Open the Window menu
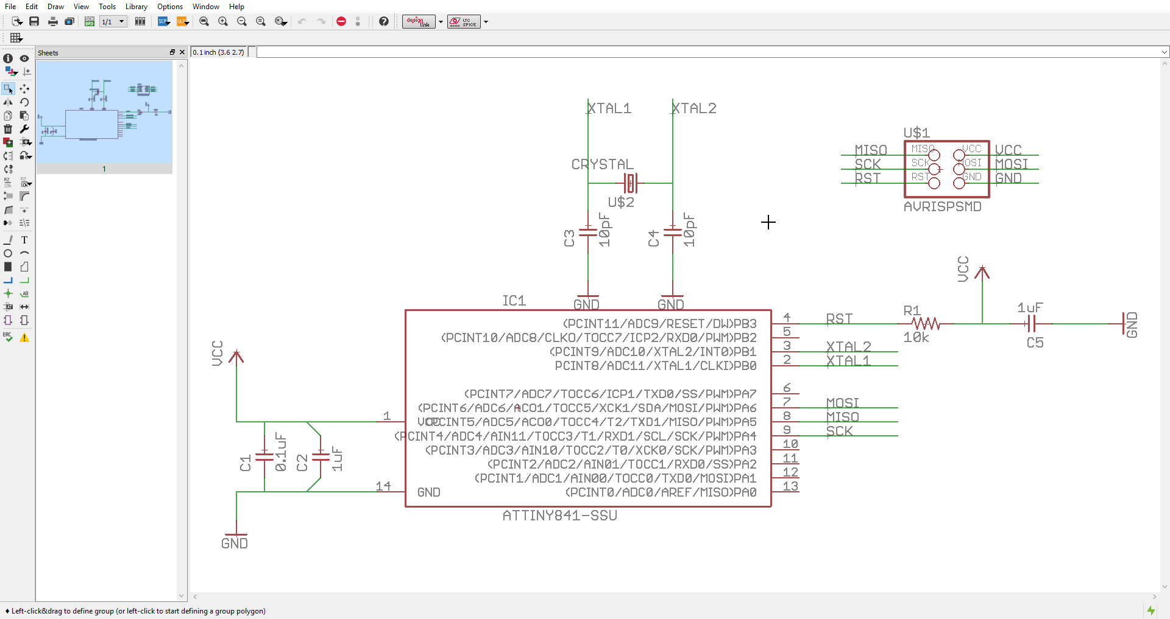 206,7
